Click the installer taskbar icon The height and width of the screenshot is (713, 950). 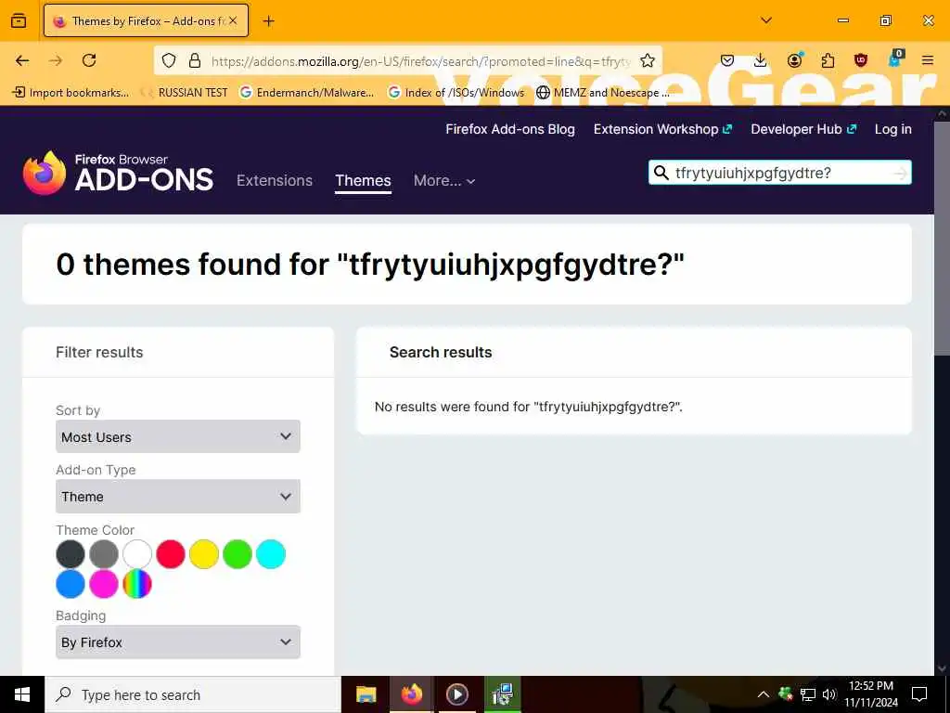pyautogui.click(x=502, y=694)
